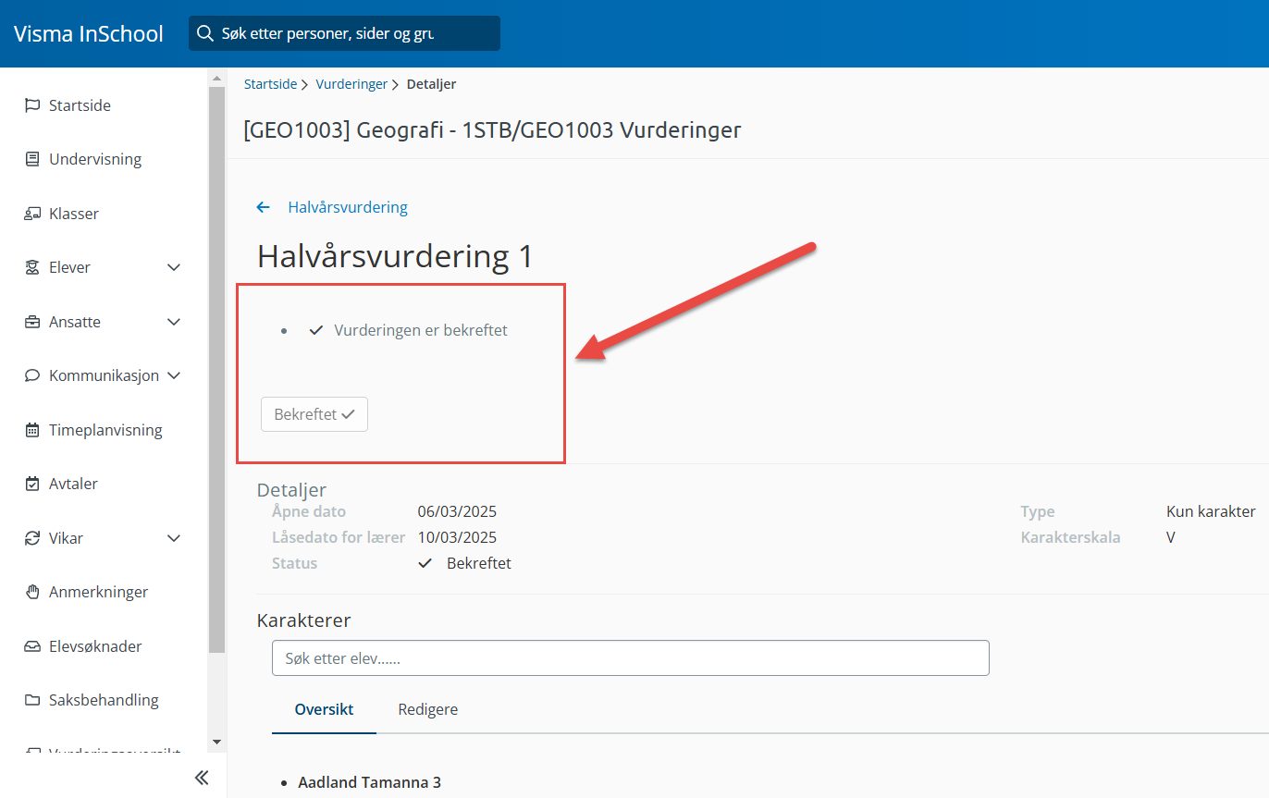Go to Startside via breadcrumb link
Viewport: 1269px width, 798px height.
tap(270, 84)
